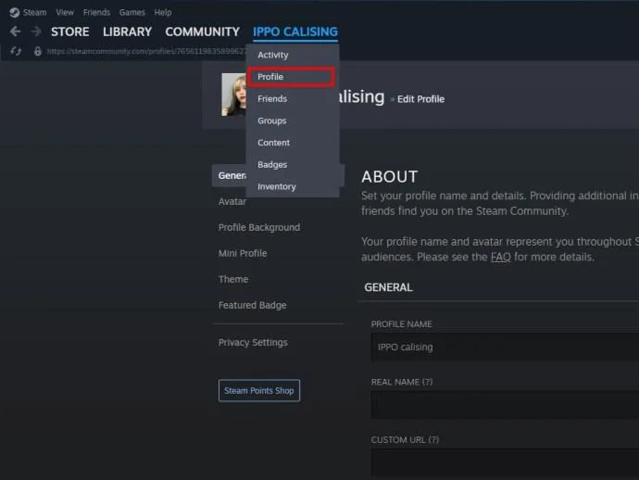639x480 pixels.
Task: Choose Profile from the dropdown menu
Action: (293, 77)
